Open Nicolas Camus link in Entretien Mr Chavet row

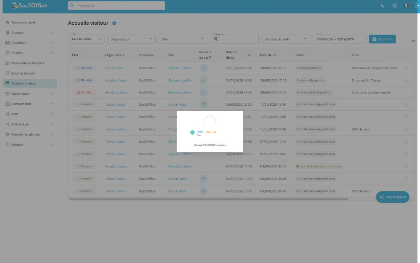coord(116,80)
